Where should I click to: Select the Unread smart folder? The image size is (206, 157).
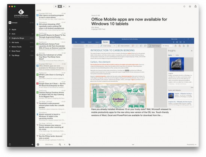point(21,23)
